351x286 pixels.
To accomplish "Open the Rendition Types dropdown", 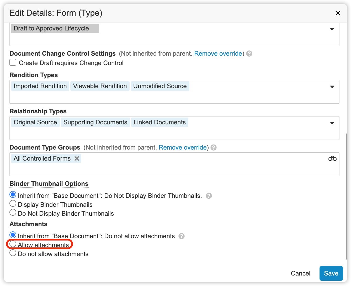I will 332,87.
